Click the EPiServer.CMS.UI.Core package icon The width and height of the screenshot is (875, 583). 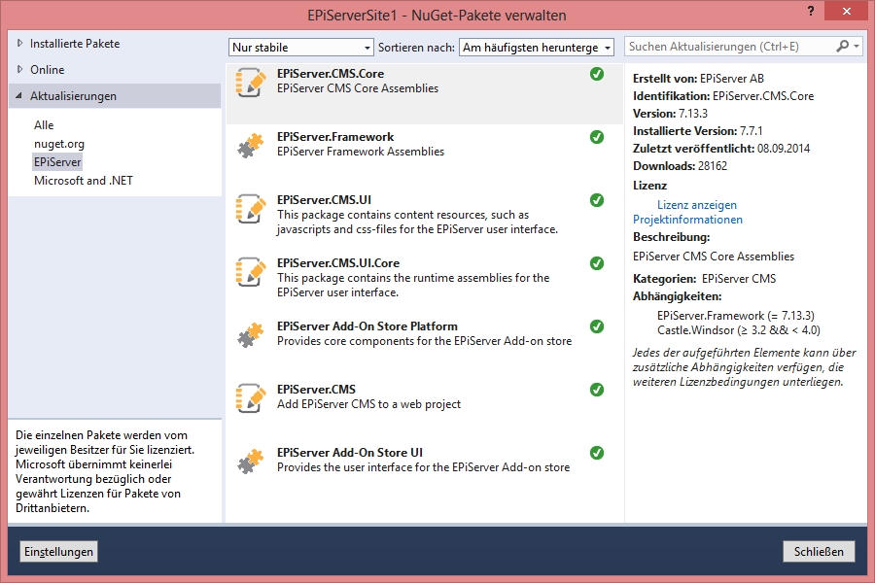tap(251, 272)
